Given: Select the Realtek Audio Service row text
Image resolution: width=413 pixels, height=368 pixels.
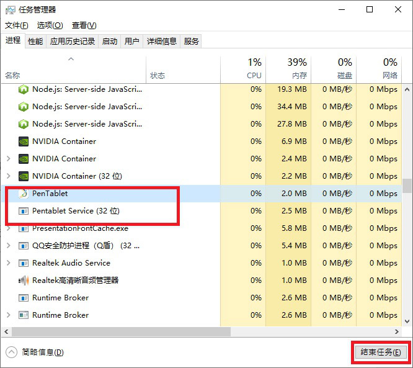Looking at the screenshot, I should click(71, 263).
